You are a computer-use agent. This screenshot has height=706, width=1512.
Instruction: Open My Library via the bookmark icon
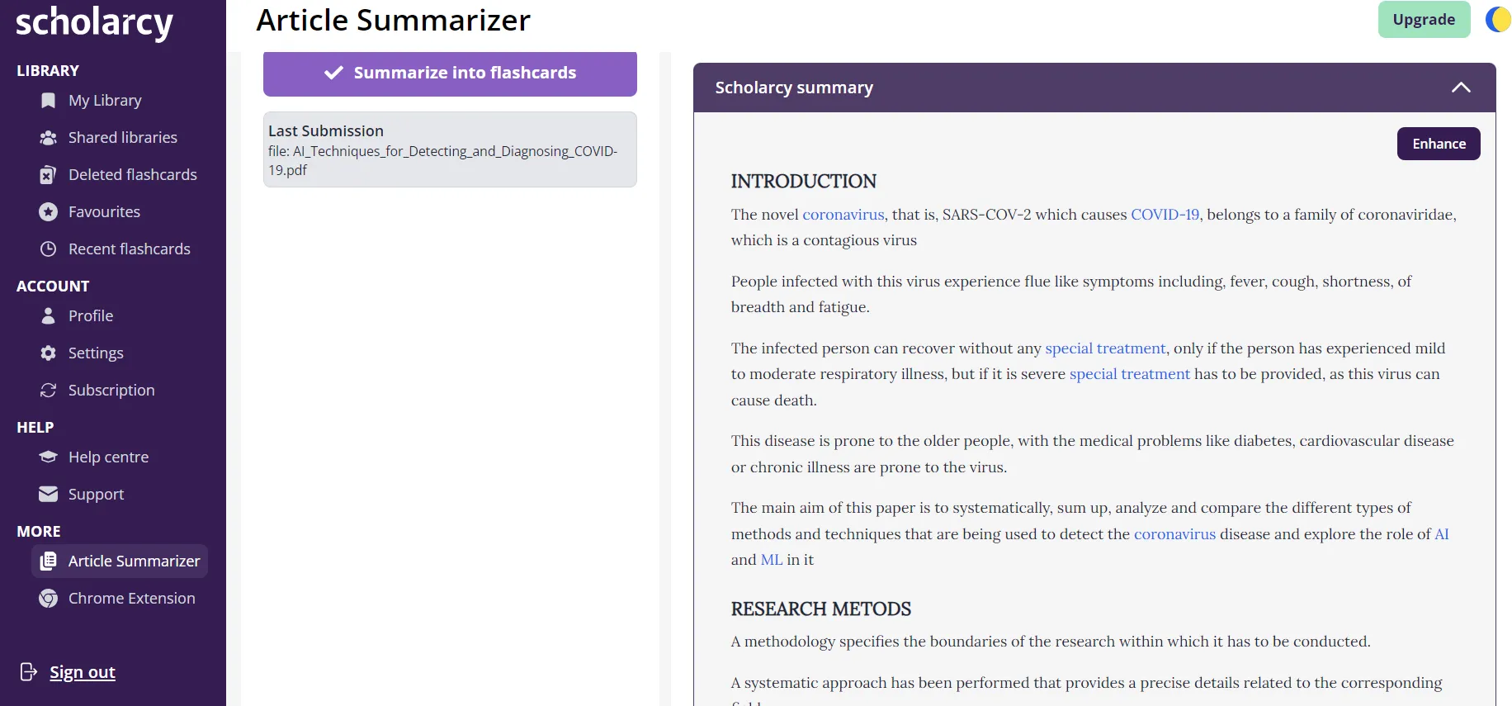[x=48, y=100]
